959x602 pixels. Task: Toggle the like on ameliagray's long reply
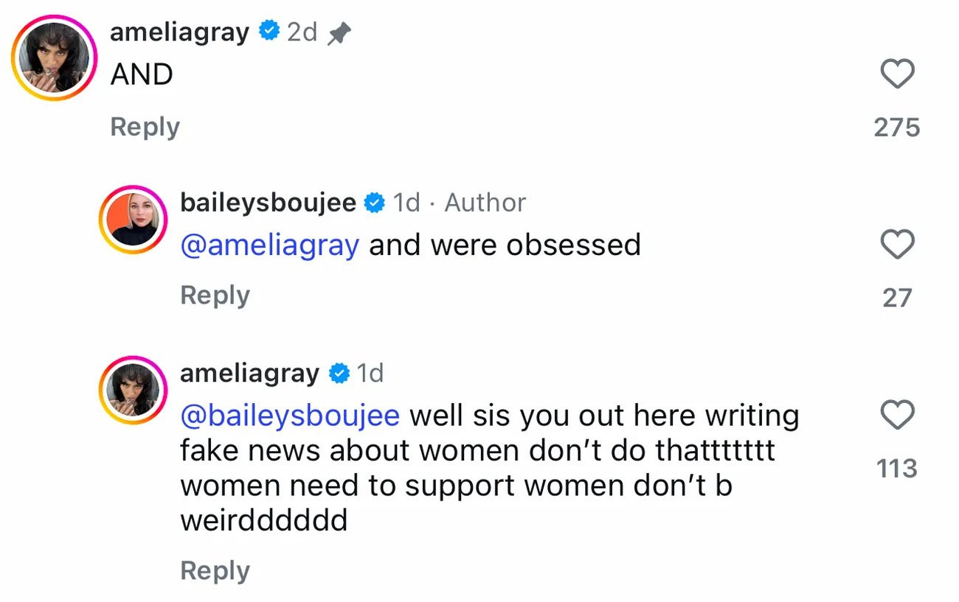(897, 415)
